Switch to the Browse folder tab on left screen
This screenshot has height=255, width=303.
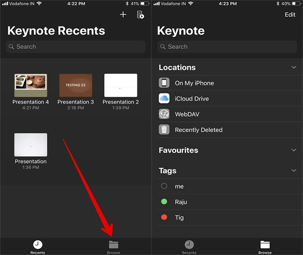tap(114, 247)
